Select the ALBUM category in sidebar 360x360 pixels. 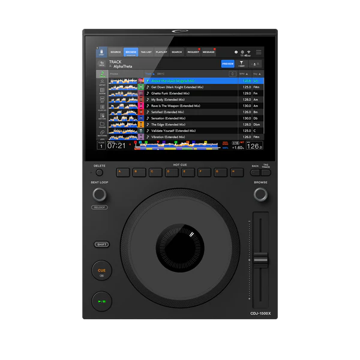pos(102,91)
